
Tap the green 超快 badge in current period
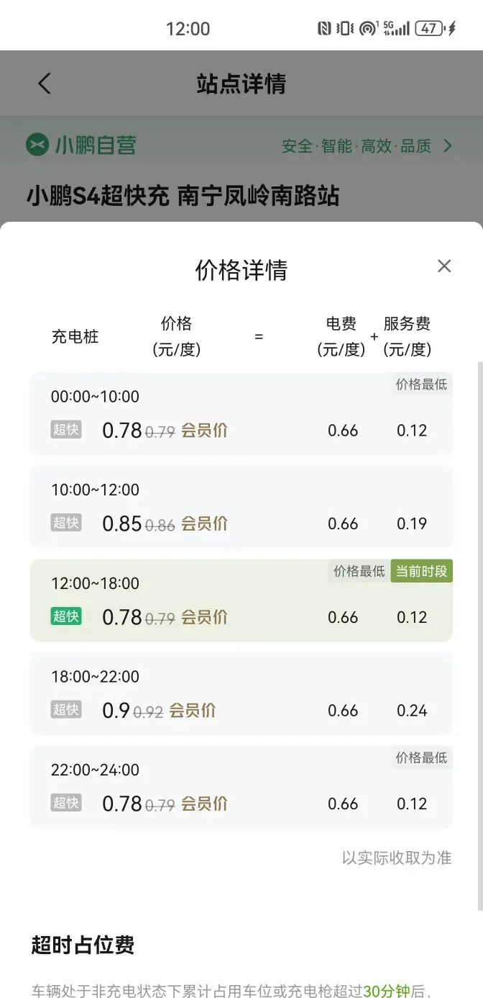pyautogui.click(x=66, y=616)
